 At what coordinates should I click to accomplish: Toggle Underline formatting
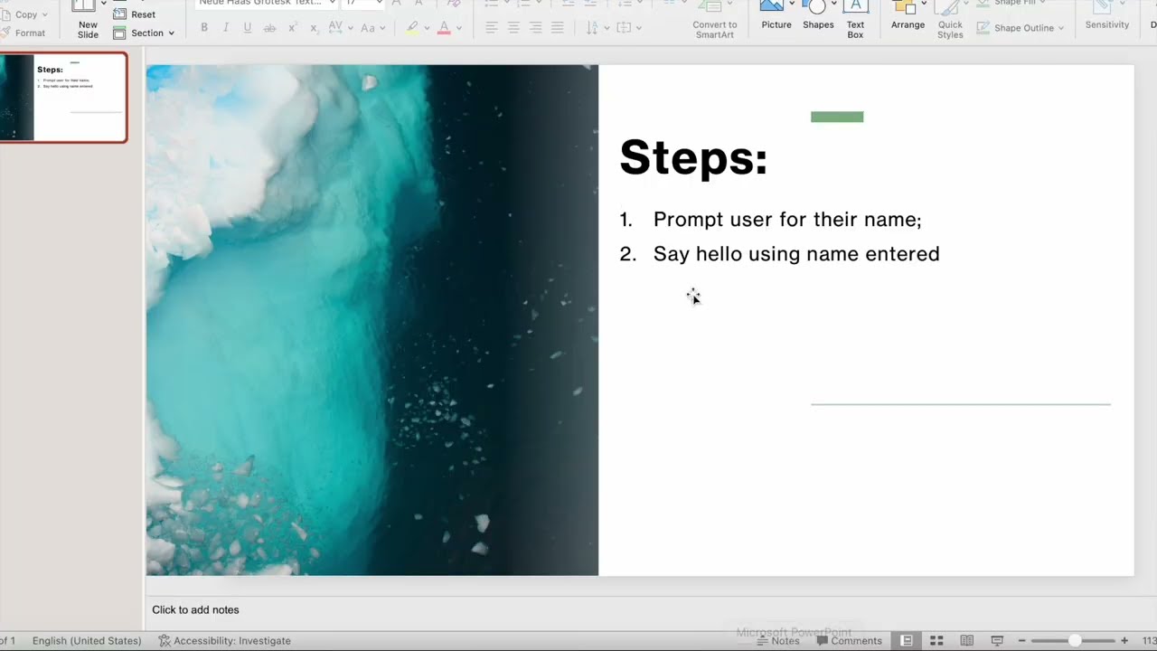click(248, 28)
